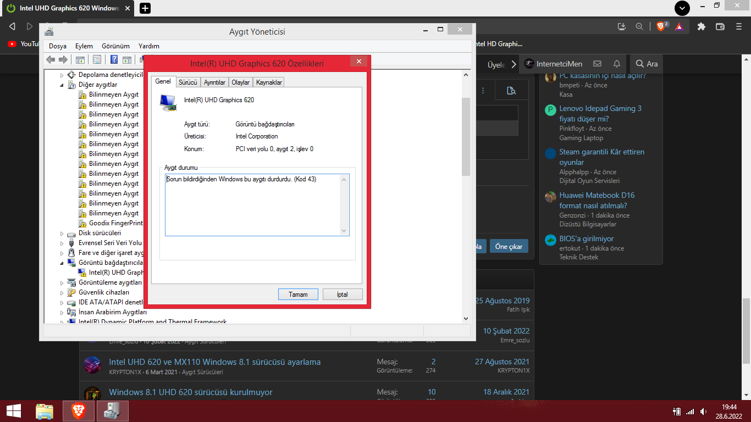751x422 pixels.
Task: Open the Görünüm menu
Action: coord(115,46)
